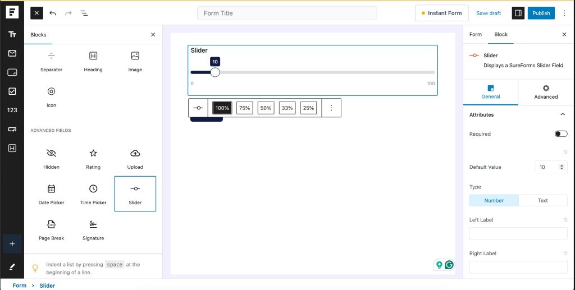
Task: Click the Publish button
Action: [x=541, y=13]
